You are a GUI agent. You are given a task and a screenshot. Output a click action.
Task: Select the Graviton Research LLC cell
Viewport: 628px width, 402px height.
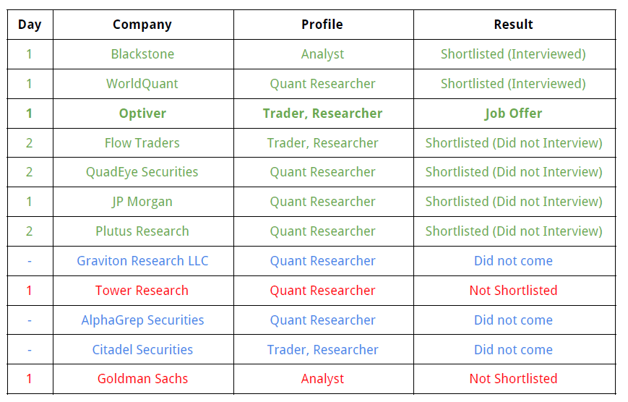coord(142,261)
